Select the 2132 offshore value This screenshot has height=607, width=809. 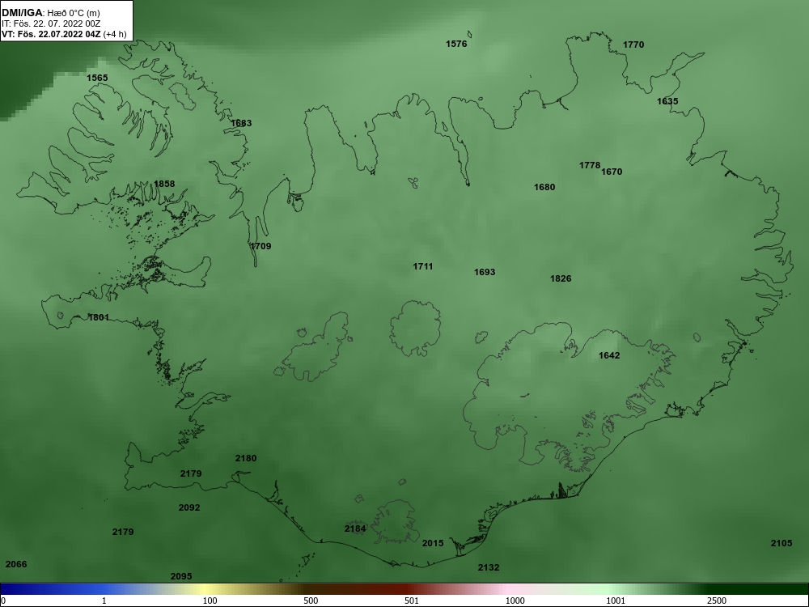point(488,568)
